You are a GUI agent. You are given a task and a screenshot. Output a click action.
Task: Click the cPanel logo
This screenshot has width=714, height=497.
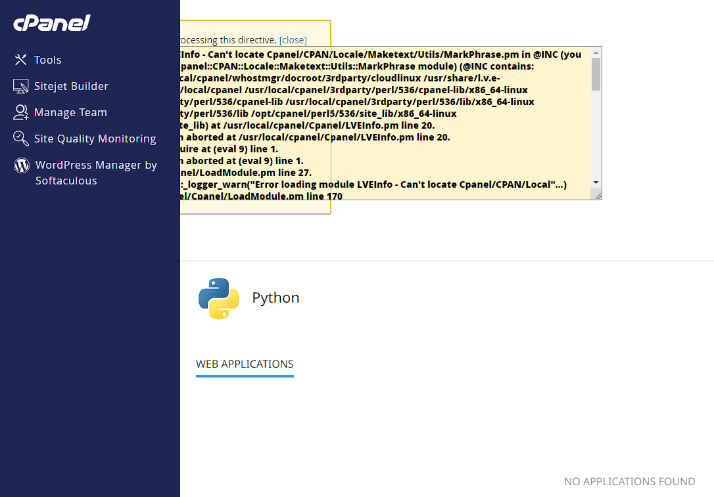[52, 23]
